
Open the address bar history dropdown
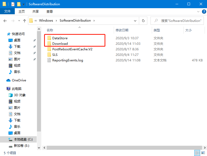(x=135, y=21)
